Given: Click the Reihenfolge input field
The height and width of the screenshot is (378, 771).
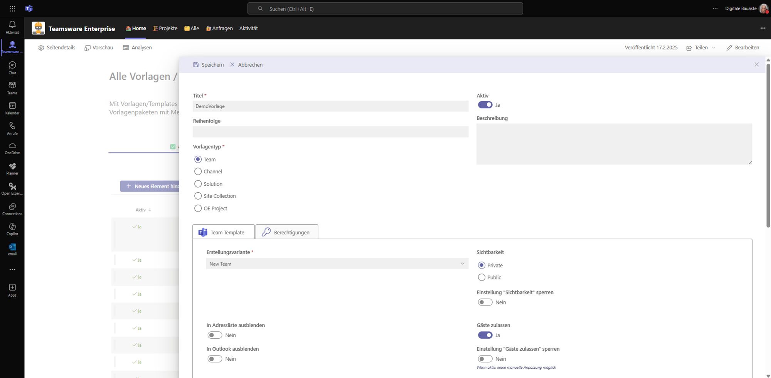Looking at the screenshot, I should point(330,132).
